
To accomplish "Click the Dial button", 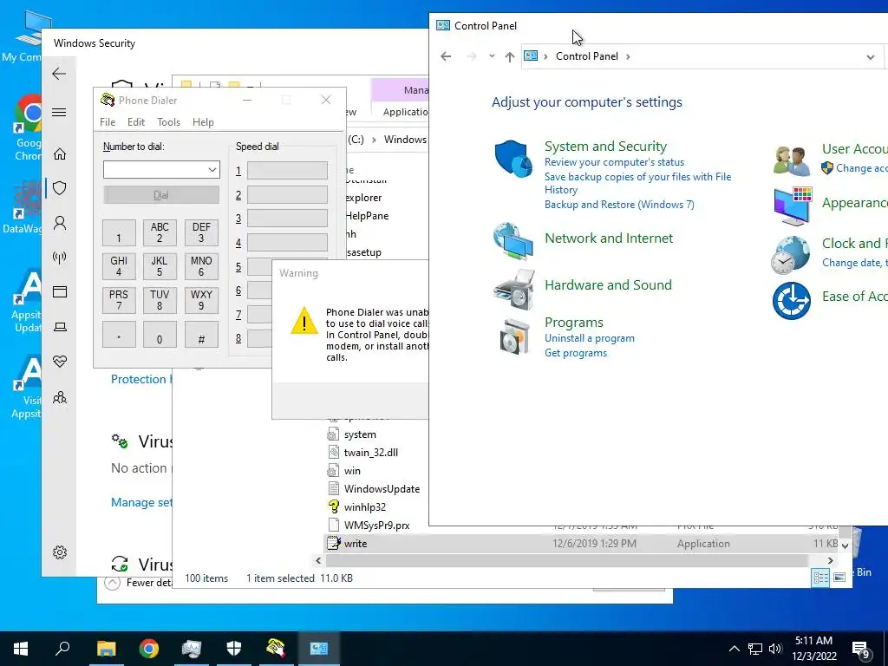I will click(x=160, y=195).
